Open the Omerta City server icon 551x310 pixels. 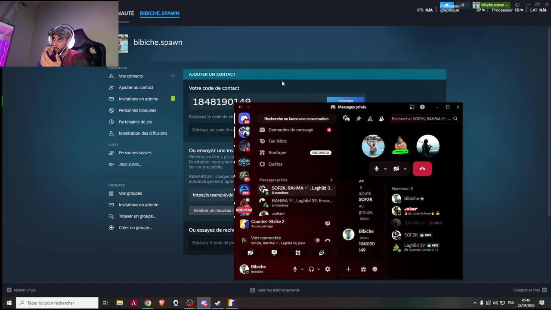coord(244,161)
